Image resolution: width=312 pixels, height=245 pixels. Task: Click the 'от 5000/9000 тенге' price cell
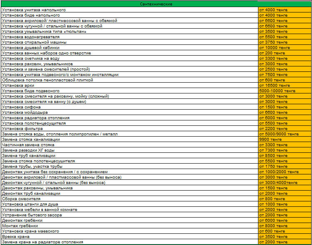[x=285, y=134]
